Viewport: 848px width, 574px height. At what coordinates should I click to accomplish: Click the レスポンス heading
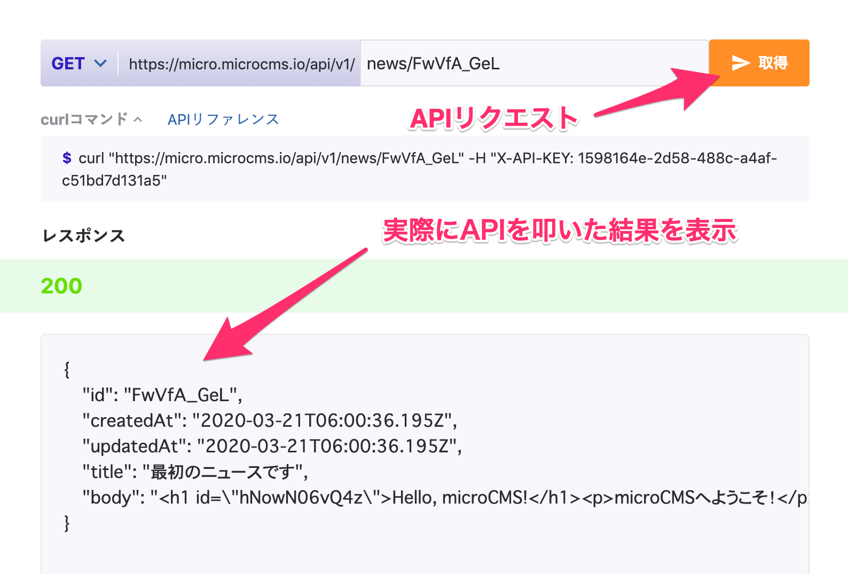point(84,236)
